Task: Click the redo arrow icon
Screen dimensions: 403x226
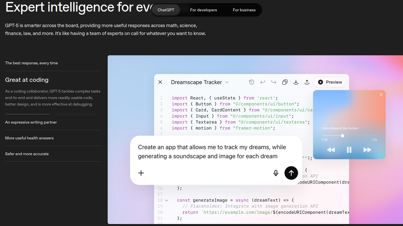Action: click(x=274, y=82)
